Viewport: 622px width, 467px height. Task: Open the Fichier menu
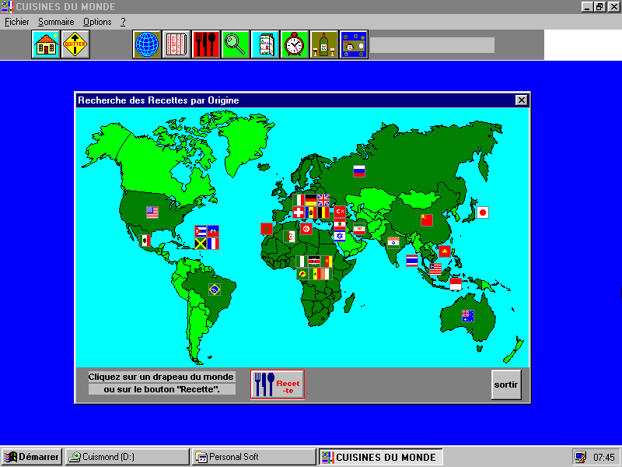click(x=16, y=22)
